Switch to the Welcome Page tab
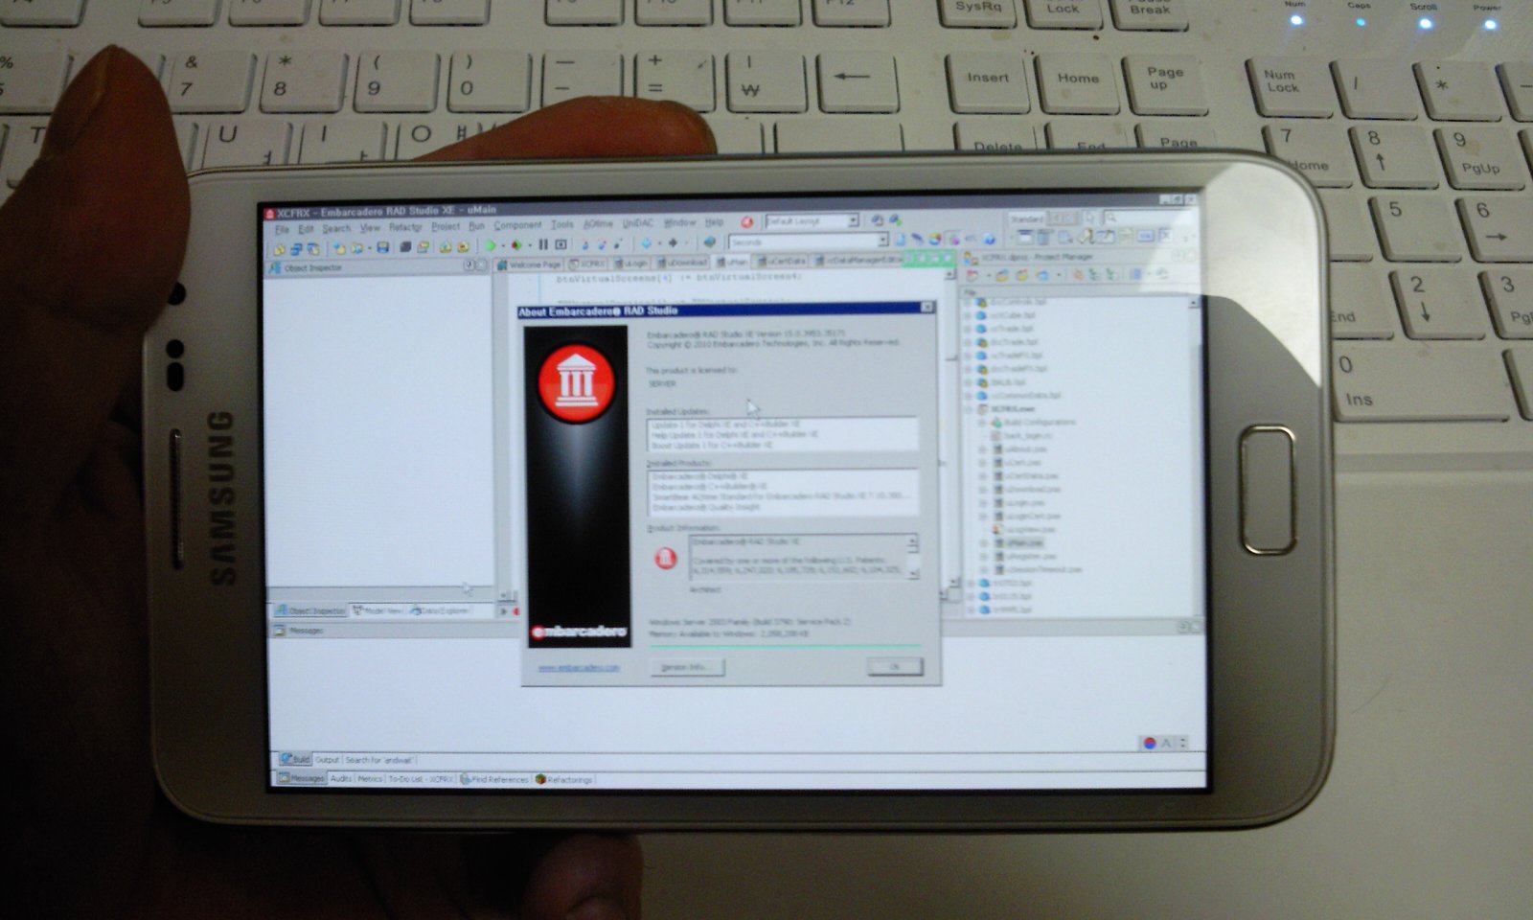 point(529,264)
